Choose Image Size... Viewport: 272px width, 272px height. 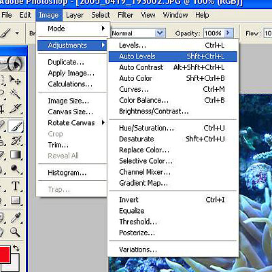[x=72, y=101]
